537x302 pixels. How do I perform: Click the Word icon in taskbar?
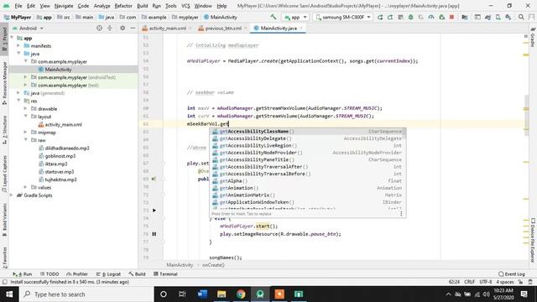(x=202, y=294)
